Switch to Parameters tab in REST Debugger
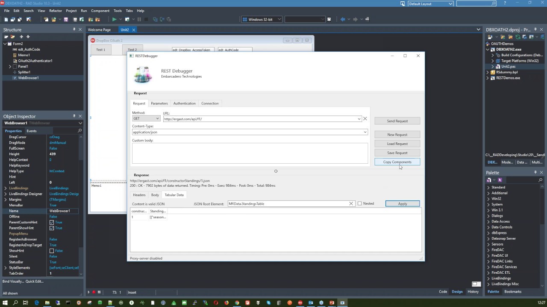547x307 pixels. pyautogui.click(x=159, y=103)
